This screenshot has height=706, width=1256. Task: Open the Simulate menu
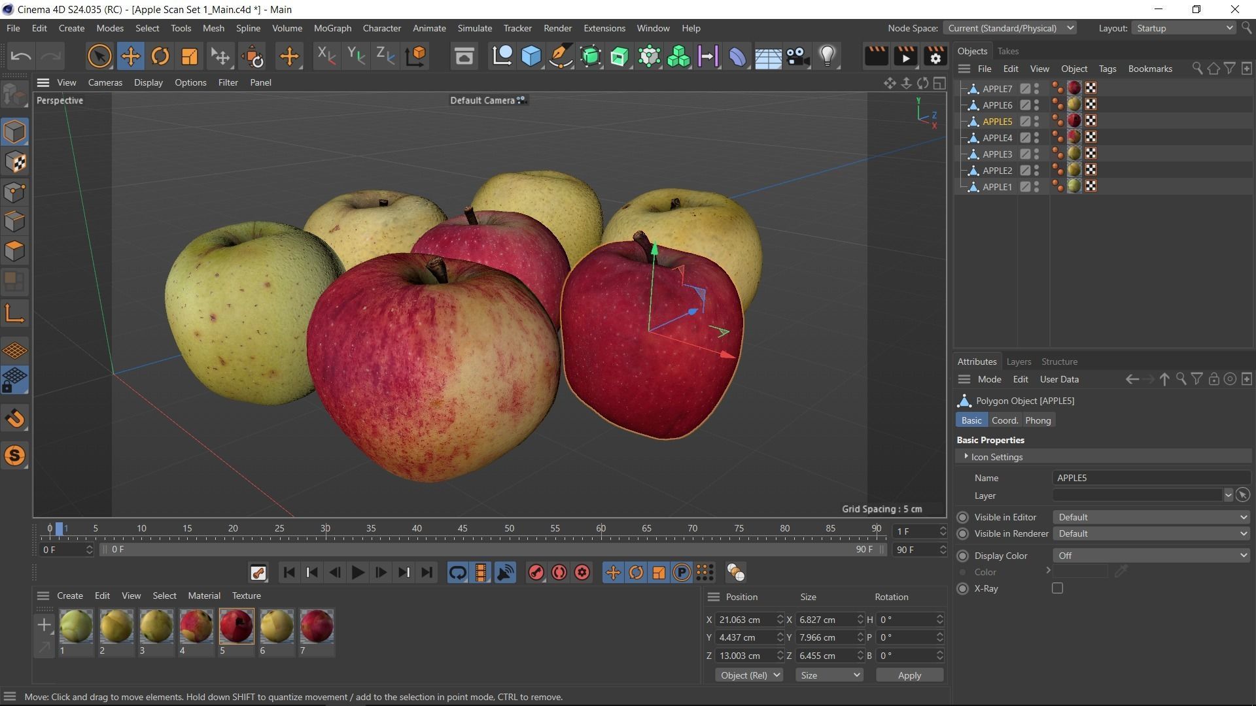tap(475, 28)
